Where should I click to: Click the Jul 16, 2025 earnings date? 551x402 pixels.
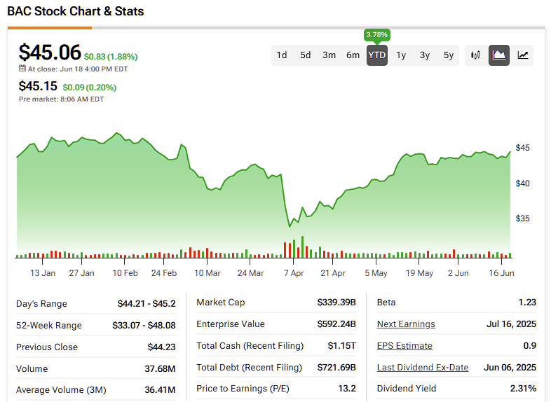pos(511,324)
